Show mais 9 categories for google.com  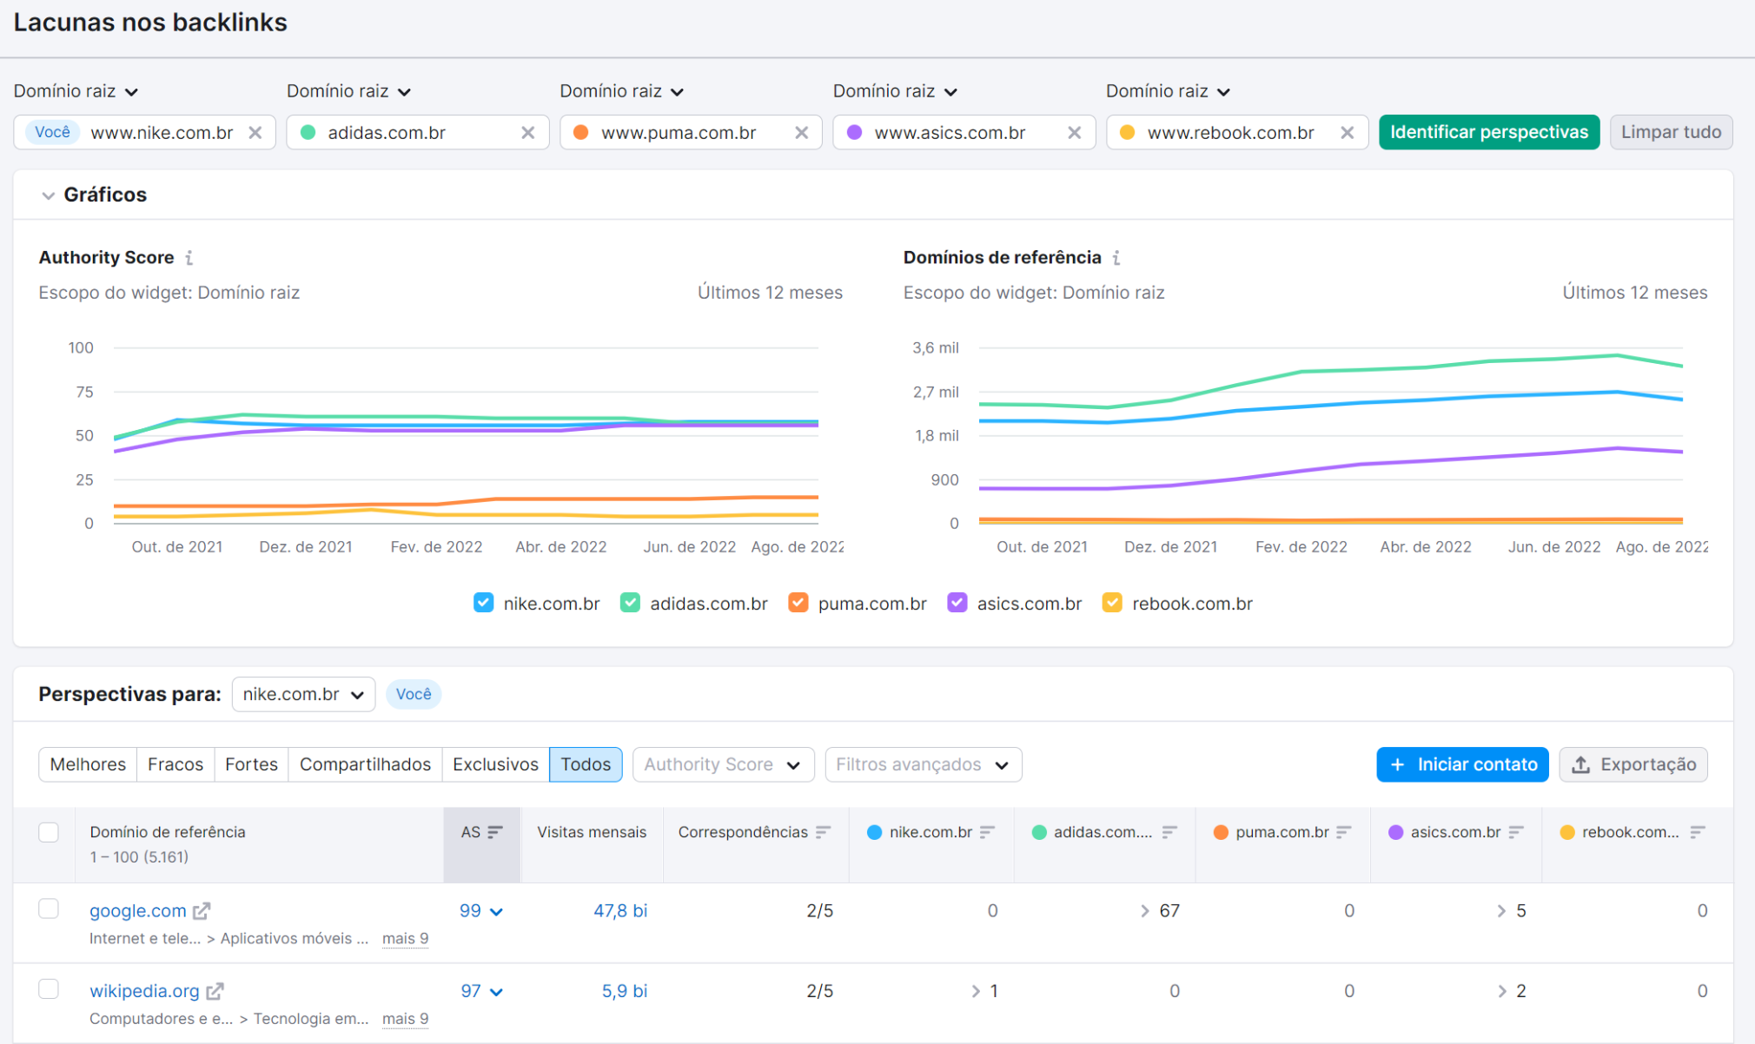coord(405,939)
